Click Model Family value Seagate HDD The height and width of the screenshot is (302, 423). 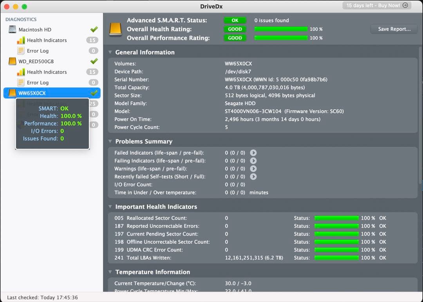click(x=240, y=103)
